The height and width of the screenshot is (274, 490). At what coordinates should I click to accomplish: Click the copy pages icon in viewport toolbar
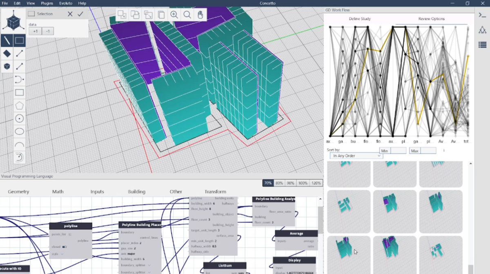point(161,15)
